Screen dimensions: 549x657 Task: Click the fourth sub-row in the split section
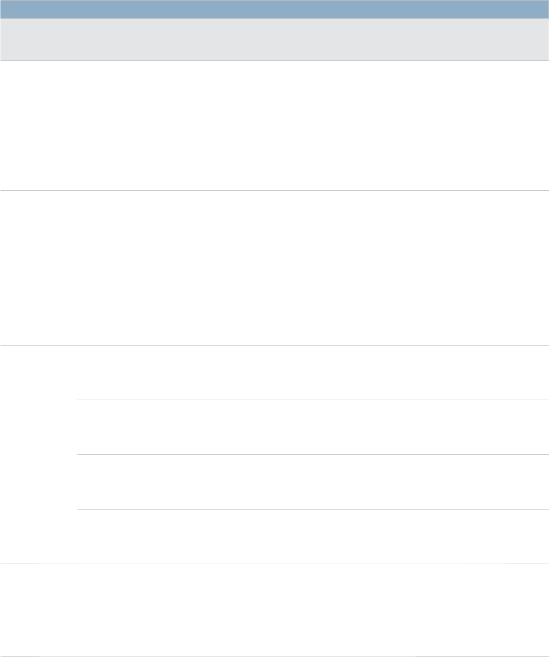point(313,536)
